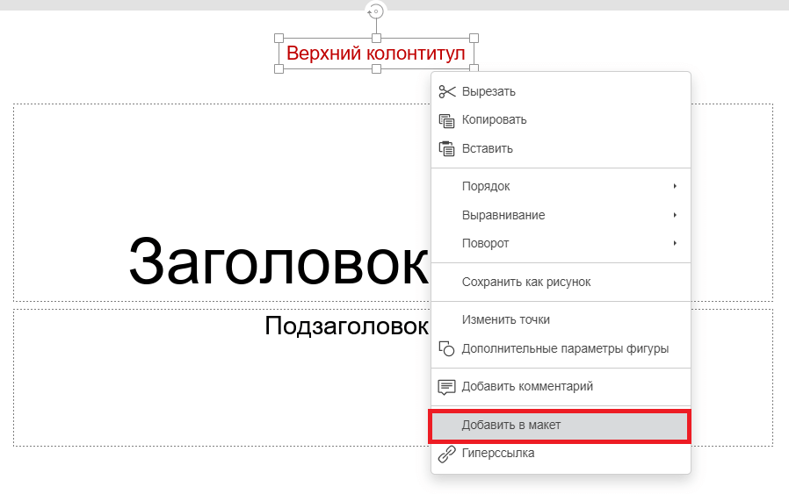Click the rotation handle above the text box
Viewport: 789px width, 494px height.
(376, 11)
